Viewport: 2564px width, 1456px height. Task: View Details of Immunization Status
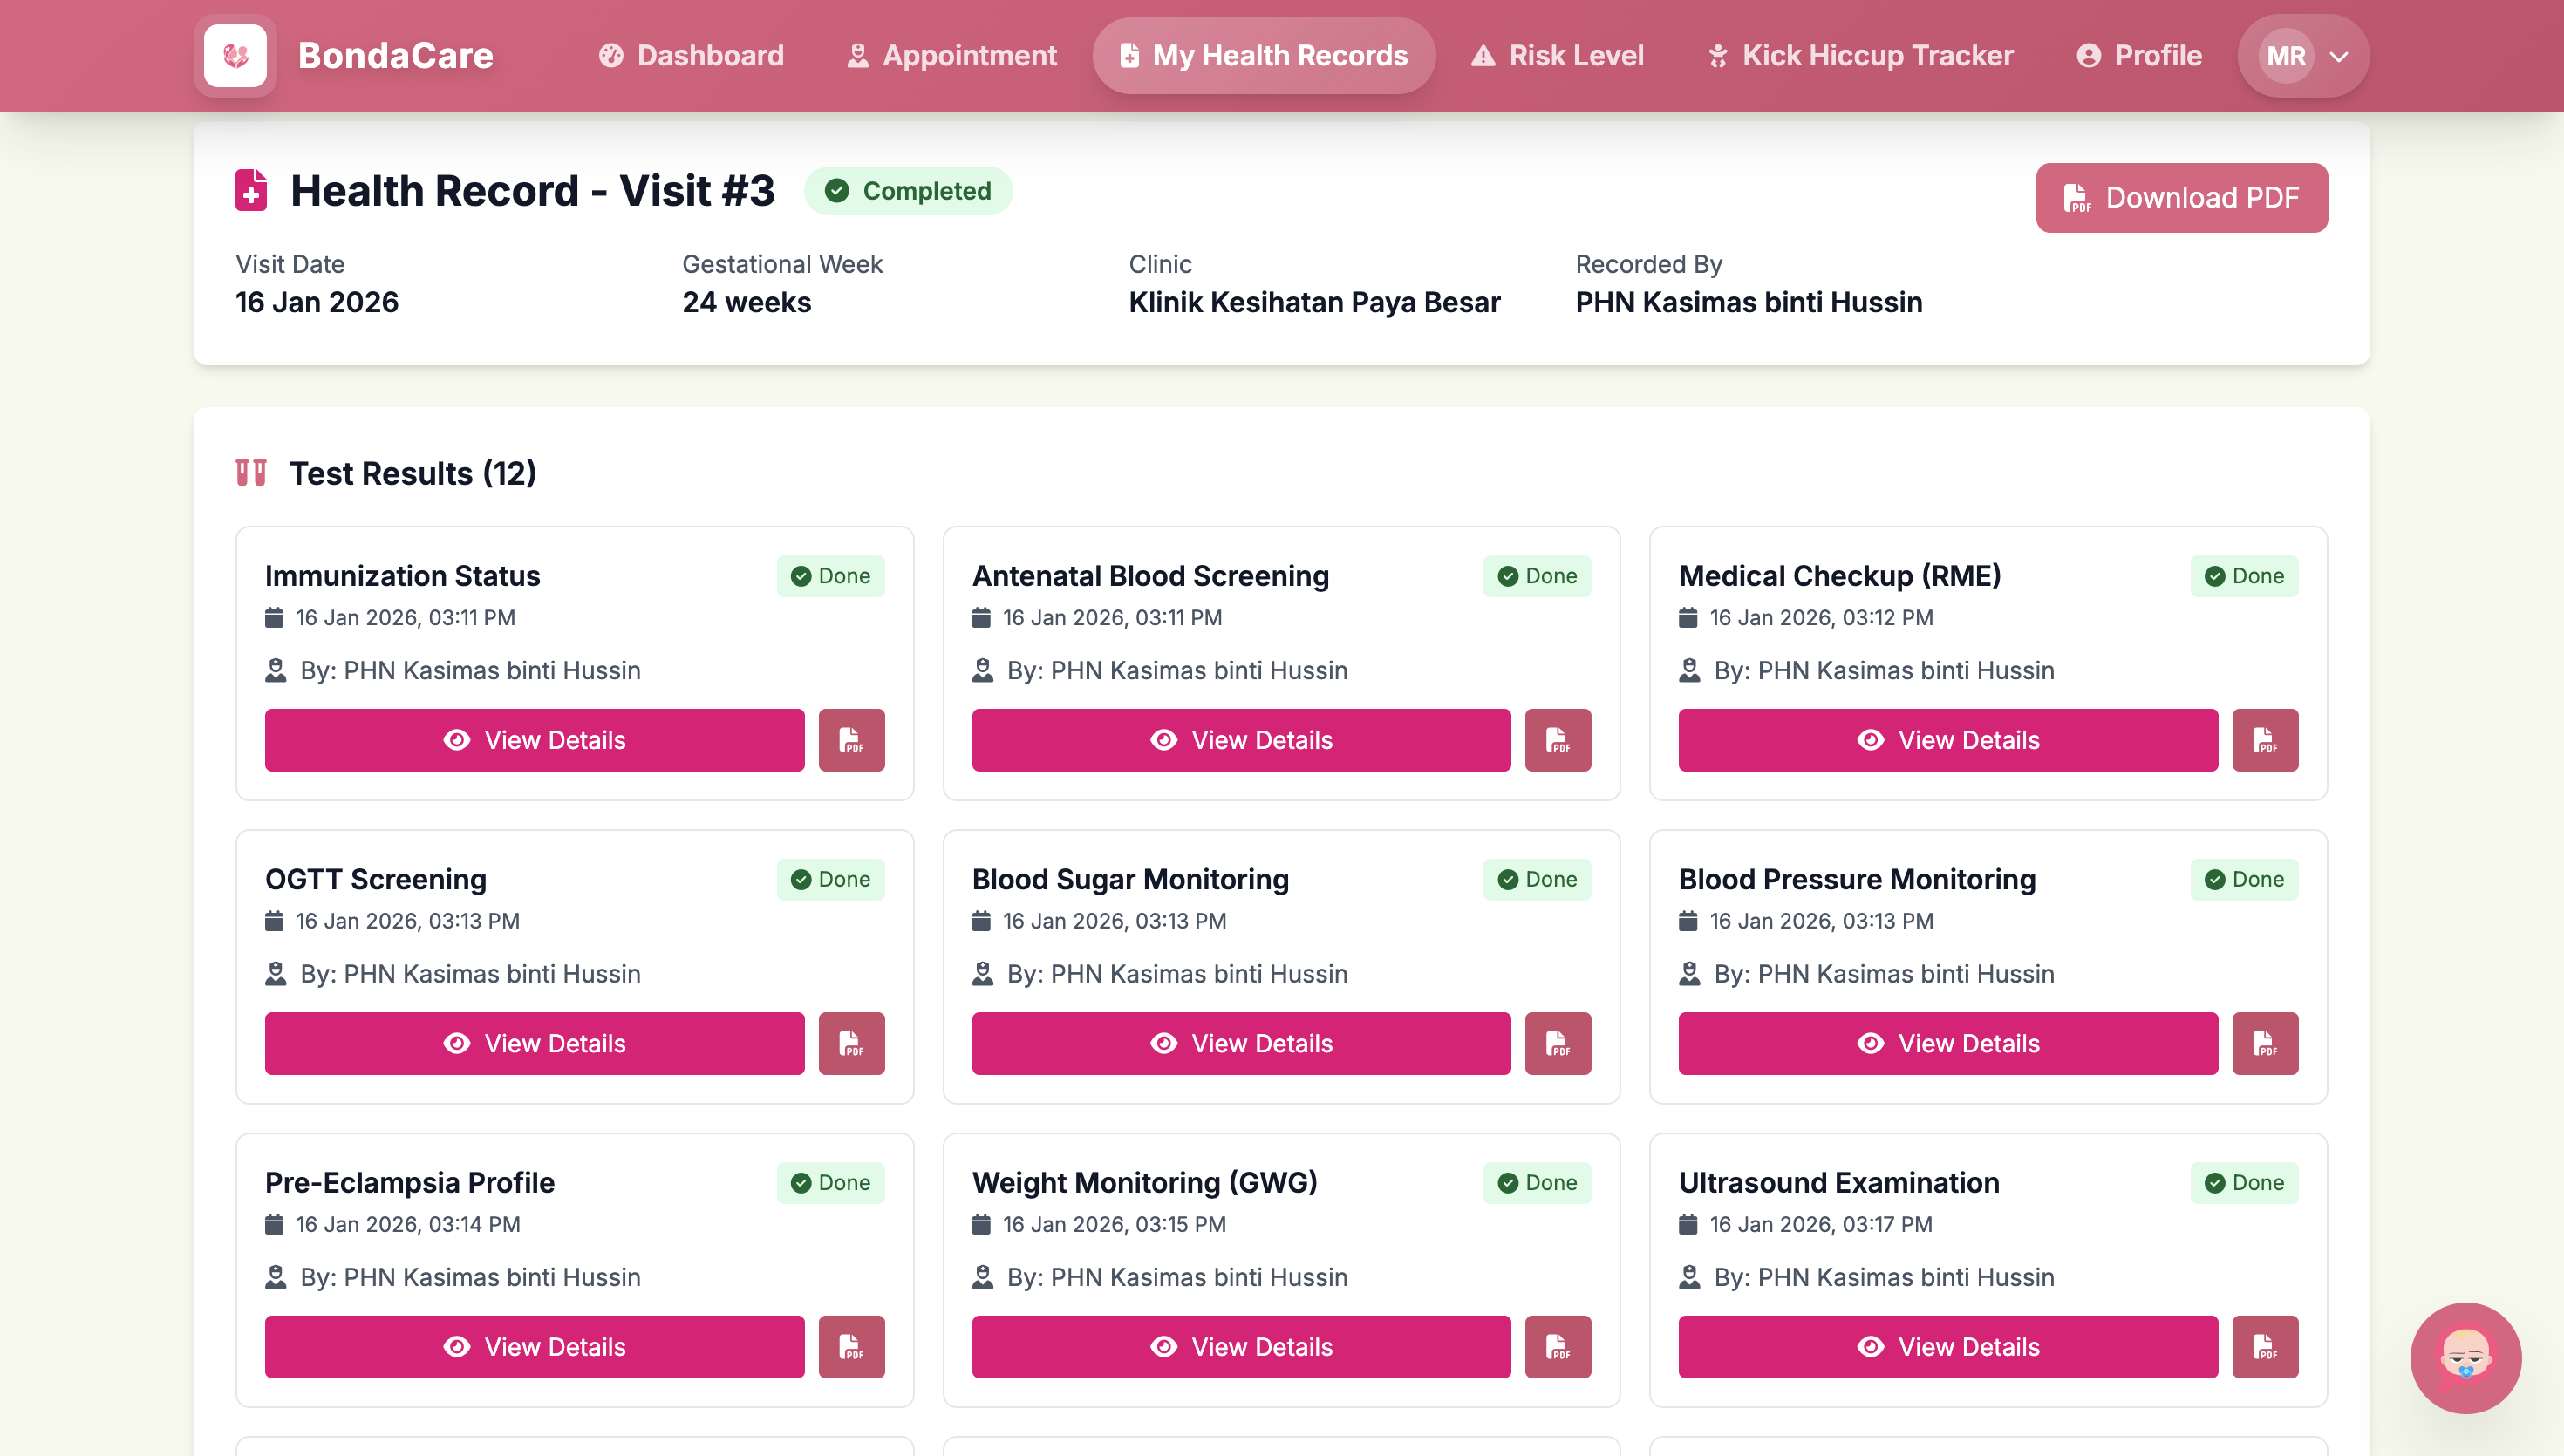[x=534, y=740]
